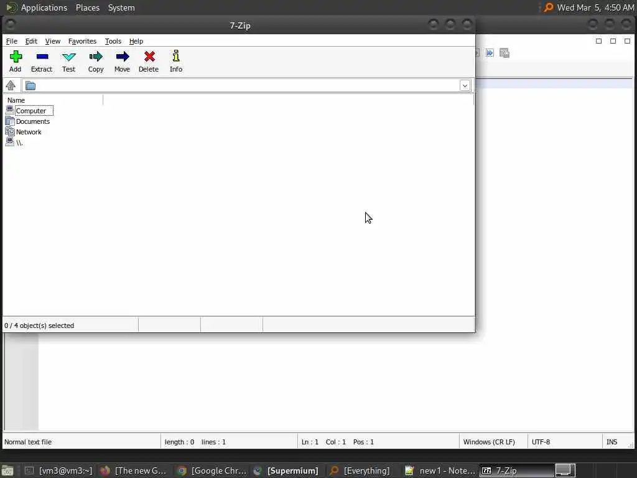Open the Help menu
The image size is (637, 478).
click(x=136, y=41)
